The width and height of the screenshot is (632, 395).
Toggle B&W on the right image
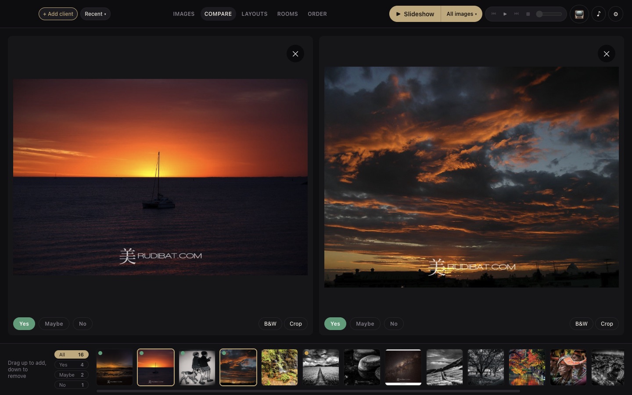582,324
